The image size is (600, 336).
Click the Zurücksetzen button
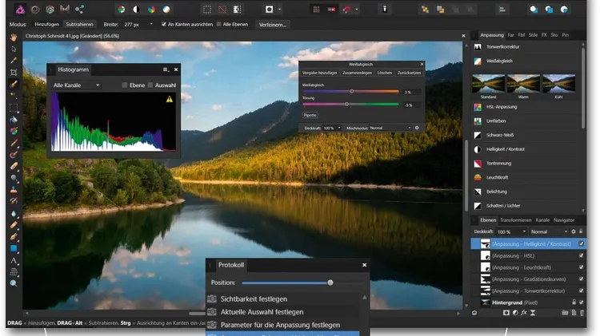click(409, 73)
